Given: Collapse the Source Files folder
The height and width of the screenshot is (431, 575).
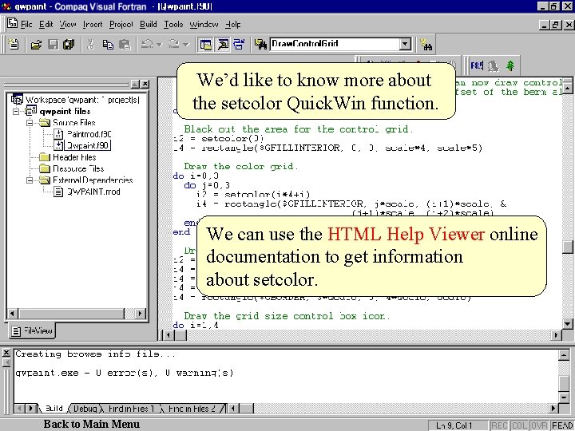Looking at the screenshot, I should tap(30, 122).
